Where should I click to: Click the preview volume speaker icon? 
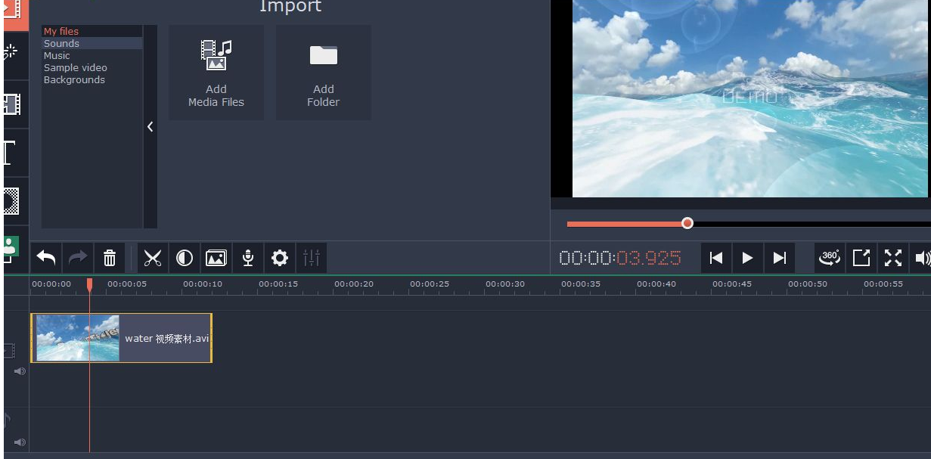(922, 258)
